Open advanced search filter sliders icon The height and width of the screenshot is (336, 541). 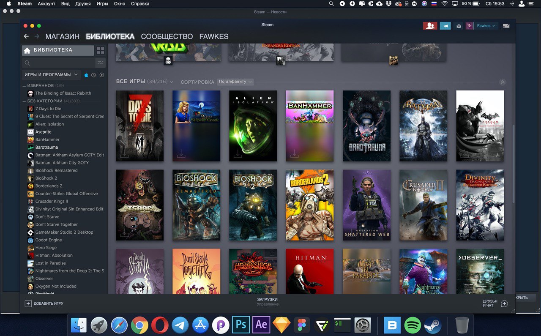click(x=100, y=63)
